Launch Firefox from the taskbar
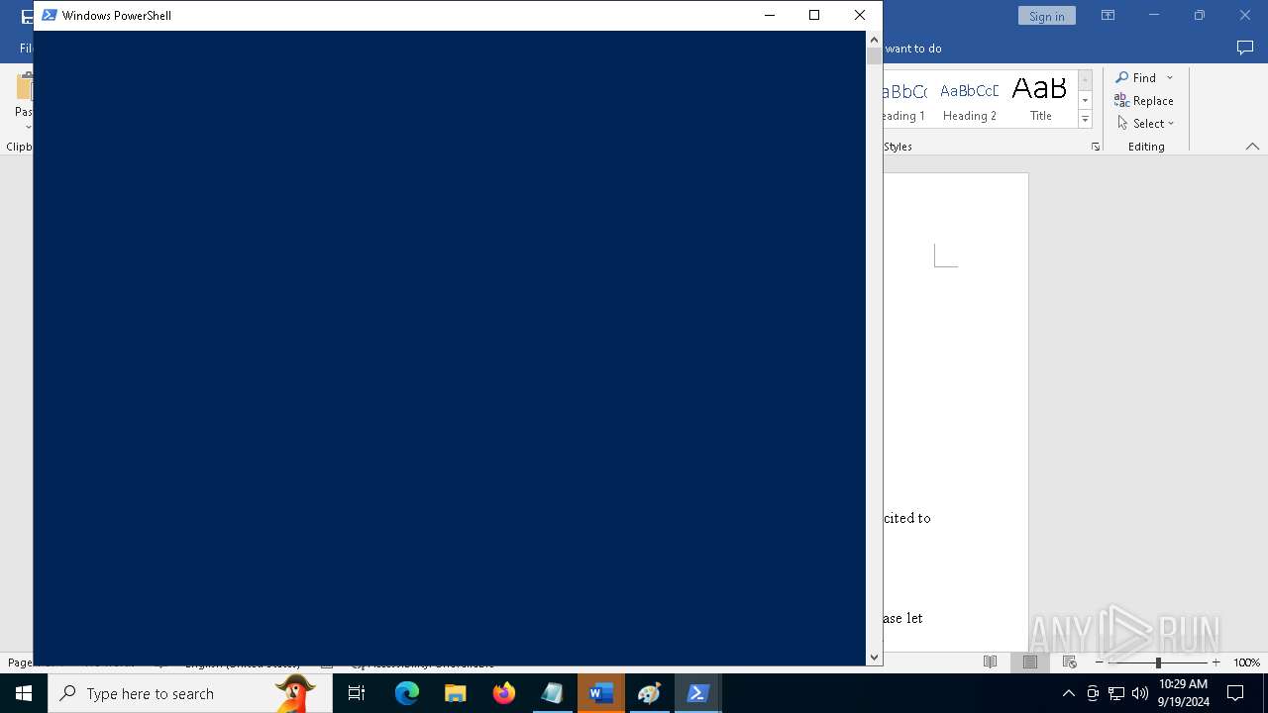The height and width of the screenshot is (713, 1268). coord(504,693)
